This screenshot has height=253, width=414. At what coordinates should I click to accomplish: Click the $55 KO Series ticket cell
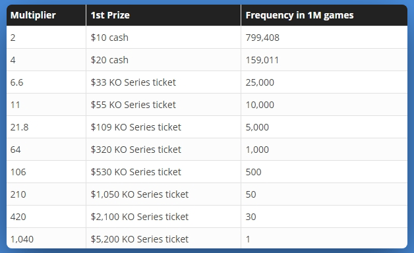click(163, 105)
